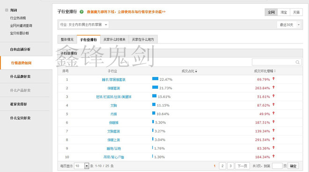
Task: Focus the table search input field
Action: click(x=273, y=62)
